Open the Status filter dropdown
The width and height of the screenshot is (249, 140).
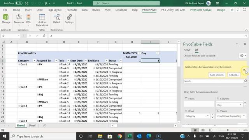(x=121, y=61)
